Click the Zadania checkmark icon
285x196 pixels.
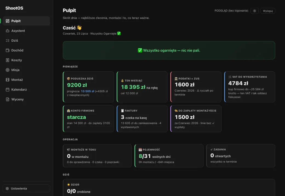click(x=212, y=149)
